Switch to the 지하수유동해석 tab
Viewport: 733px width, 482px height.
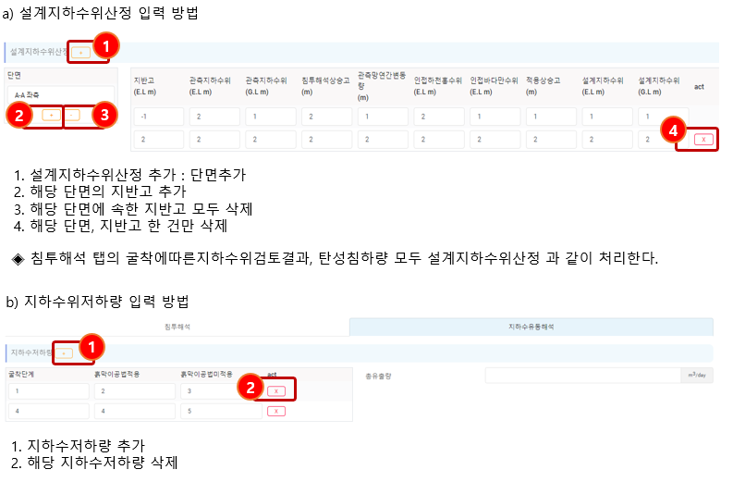tap(531, 327)
